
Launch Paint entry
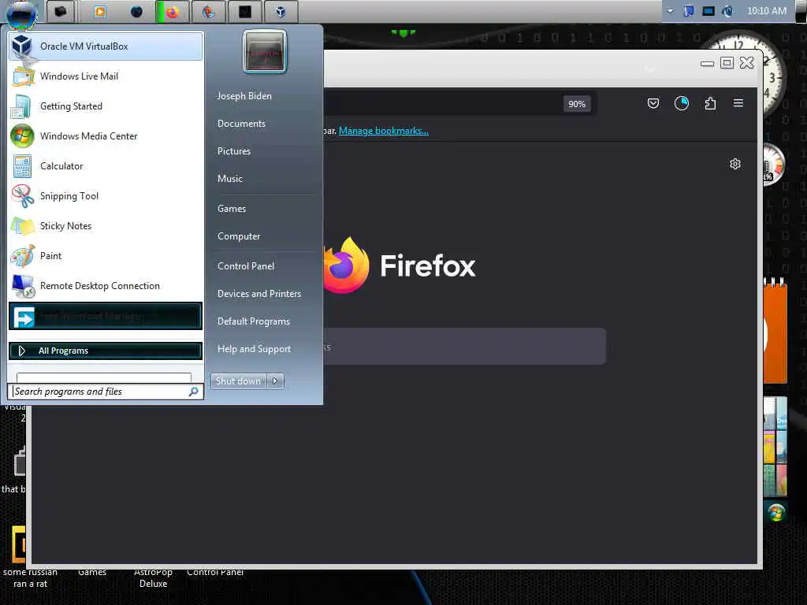point(106,256)
